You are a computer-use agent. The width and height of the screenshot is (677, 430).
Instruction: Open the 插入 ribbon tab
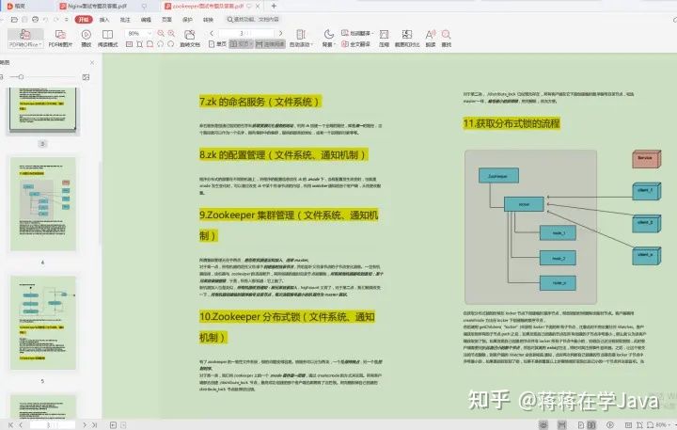(x=104, y=20)
